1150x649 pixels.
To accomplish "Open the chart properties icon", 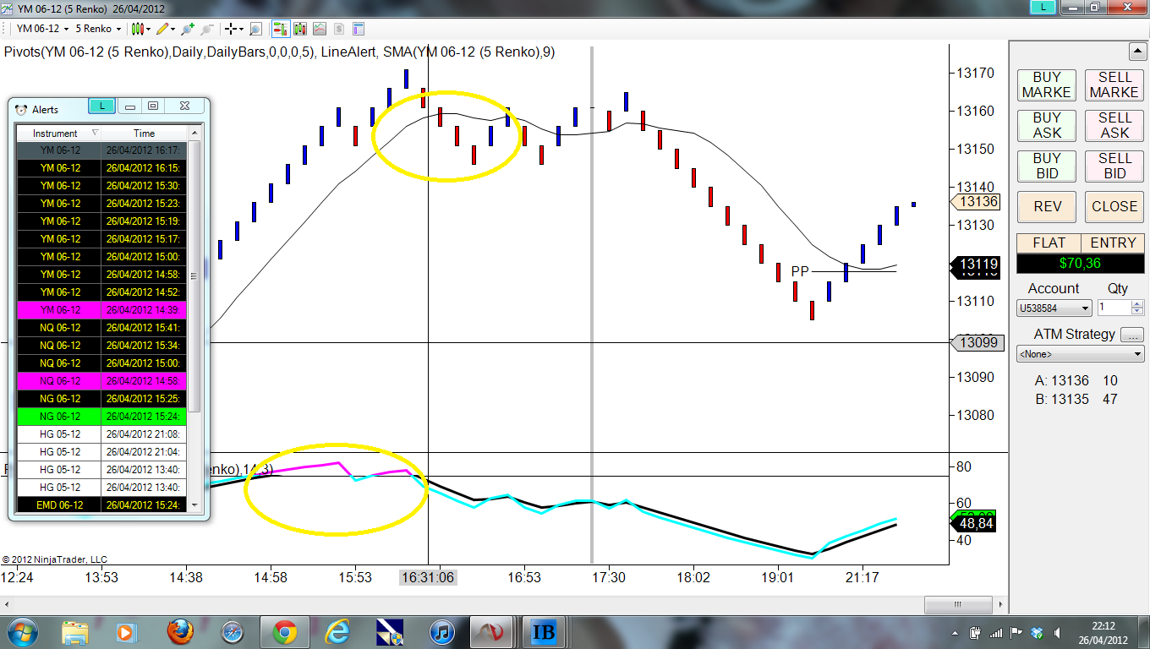I will [x=358, y=29].
